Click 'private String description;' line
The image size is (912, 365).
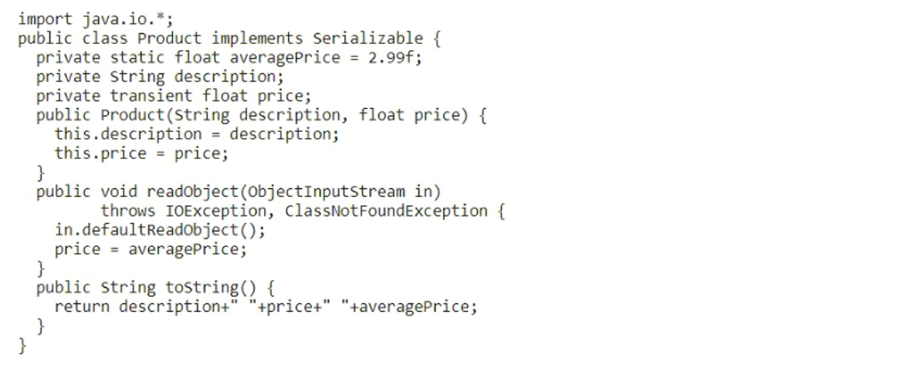(x=160, y=76)
